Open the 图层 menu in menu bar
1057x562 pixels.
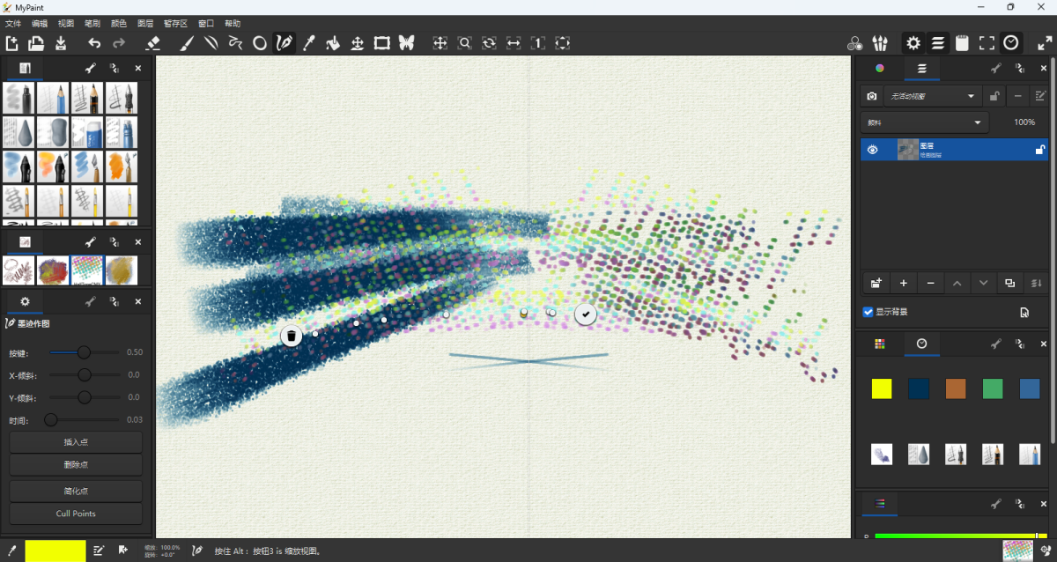click(x=145, y=23)
